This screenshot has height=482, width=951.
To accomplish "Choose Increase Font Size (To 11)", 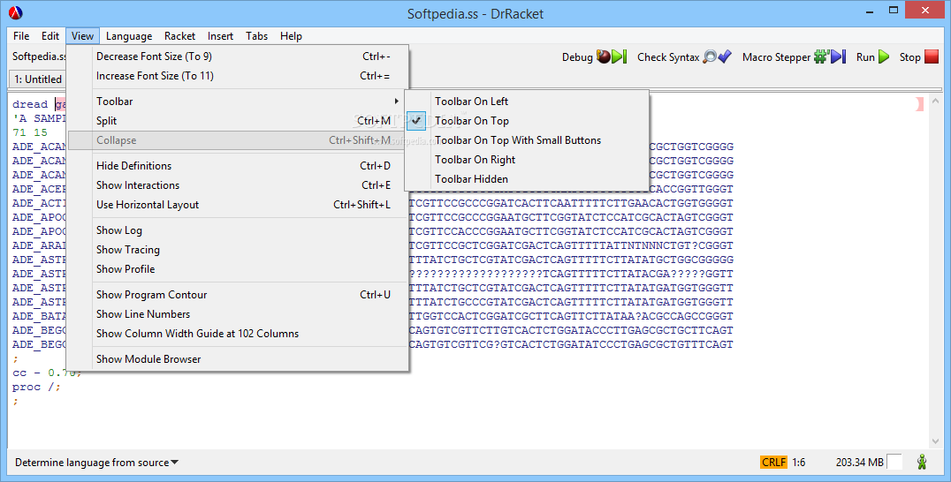I will 238,76.
